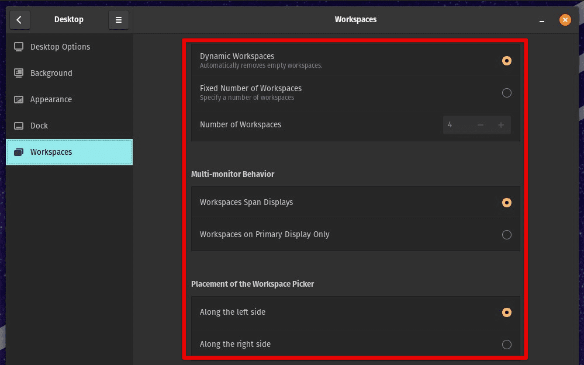Increase the number of workspaces with plus
This screenshot has height=365, width=584.
[x=501, y=125]
